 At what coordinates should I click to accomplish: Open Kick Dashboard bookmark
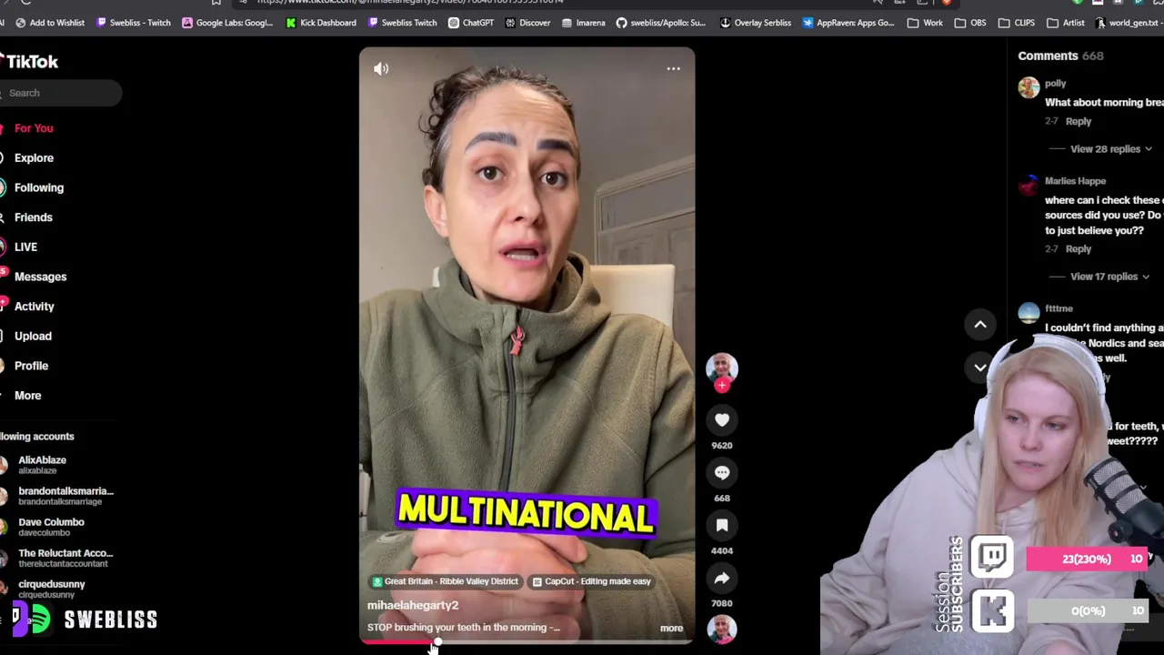321,23
